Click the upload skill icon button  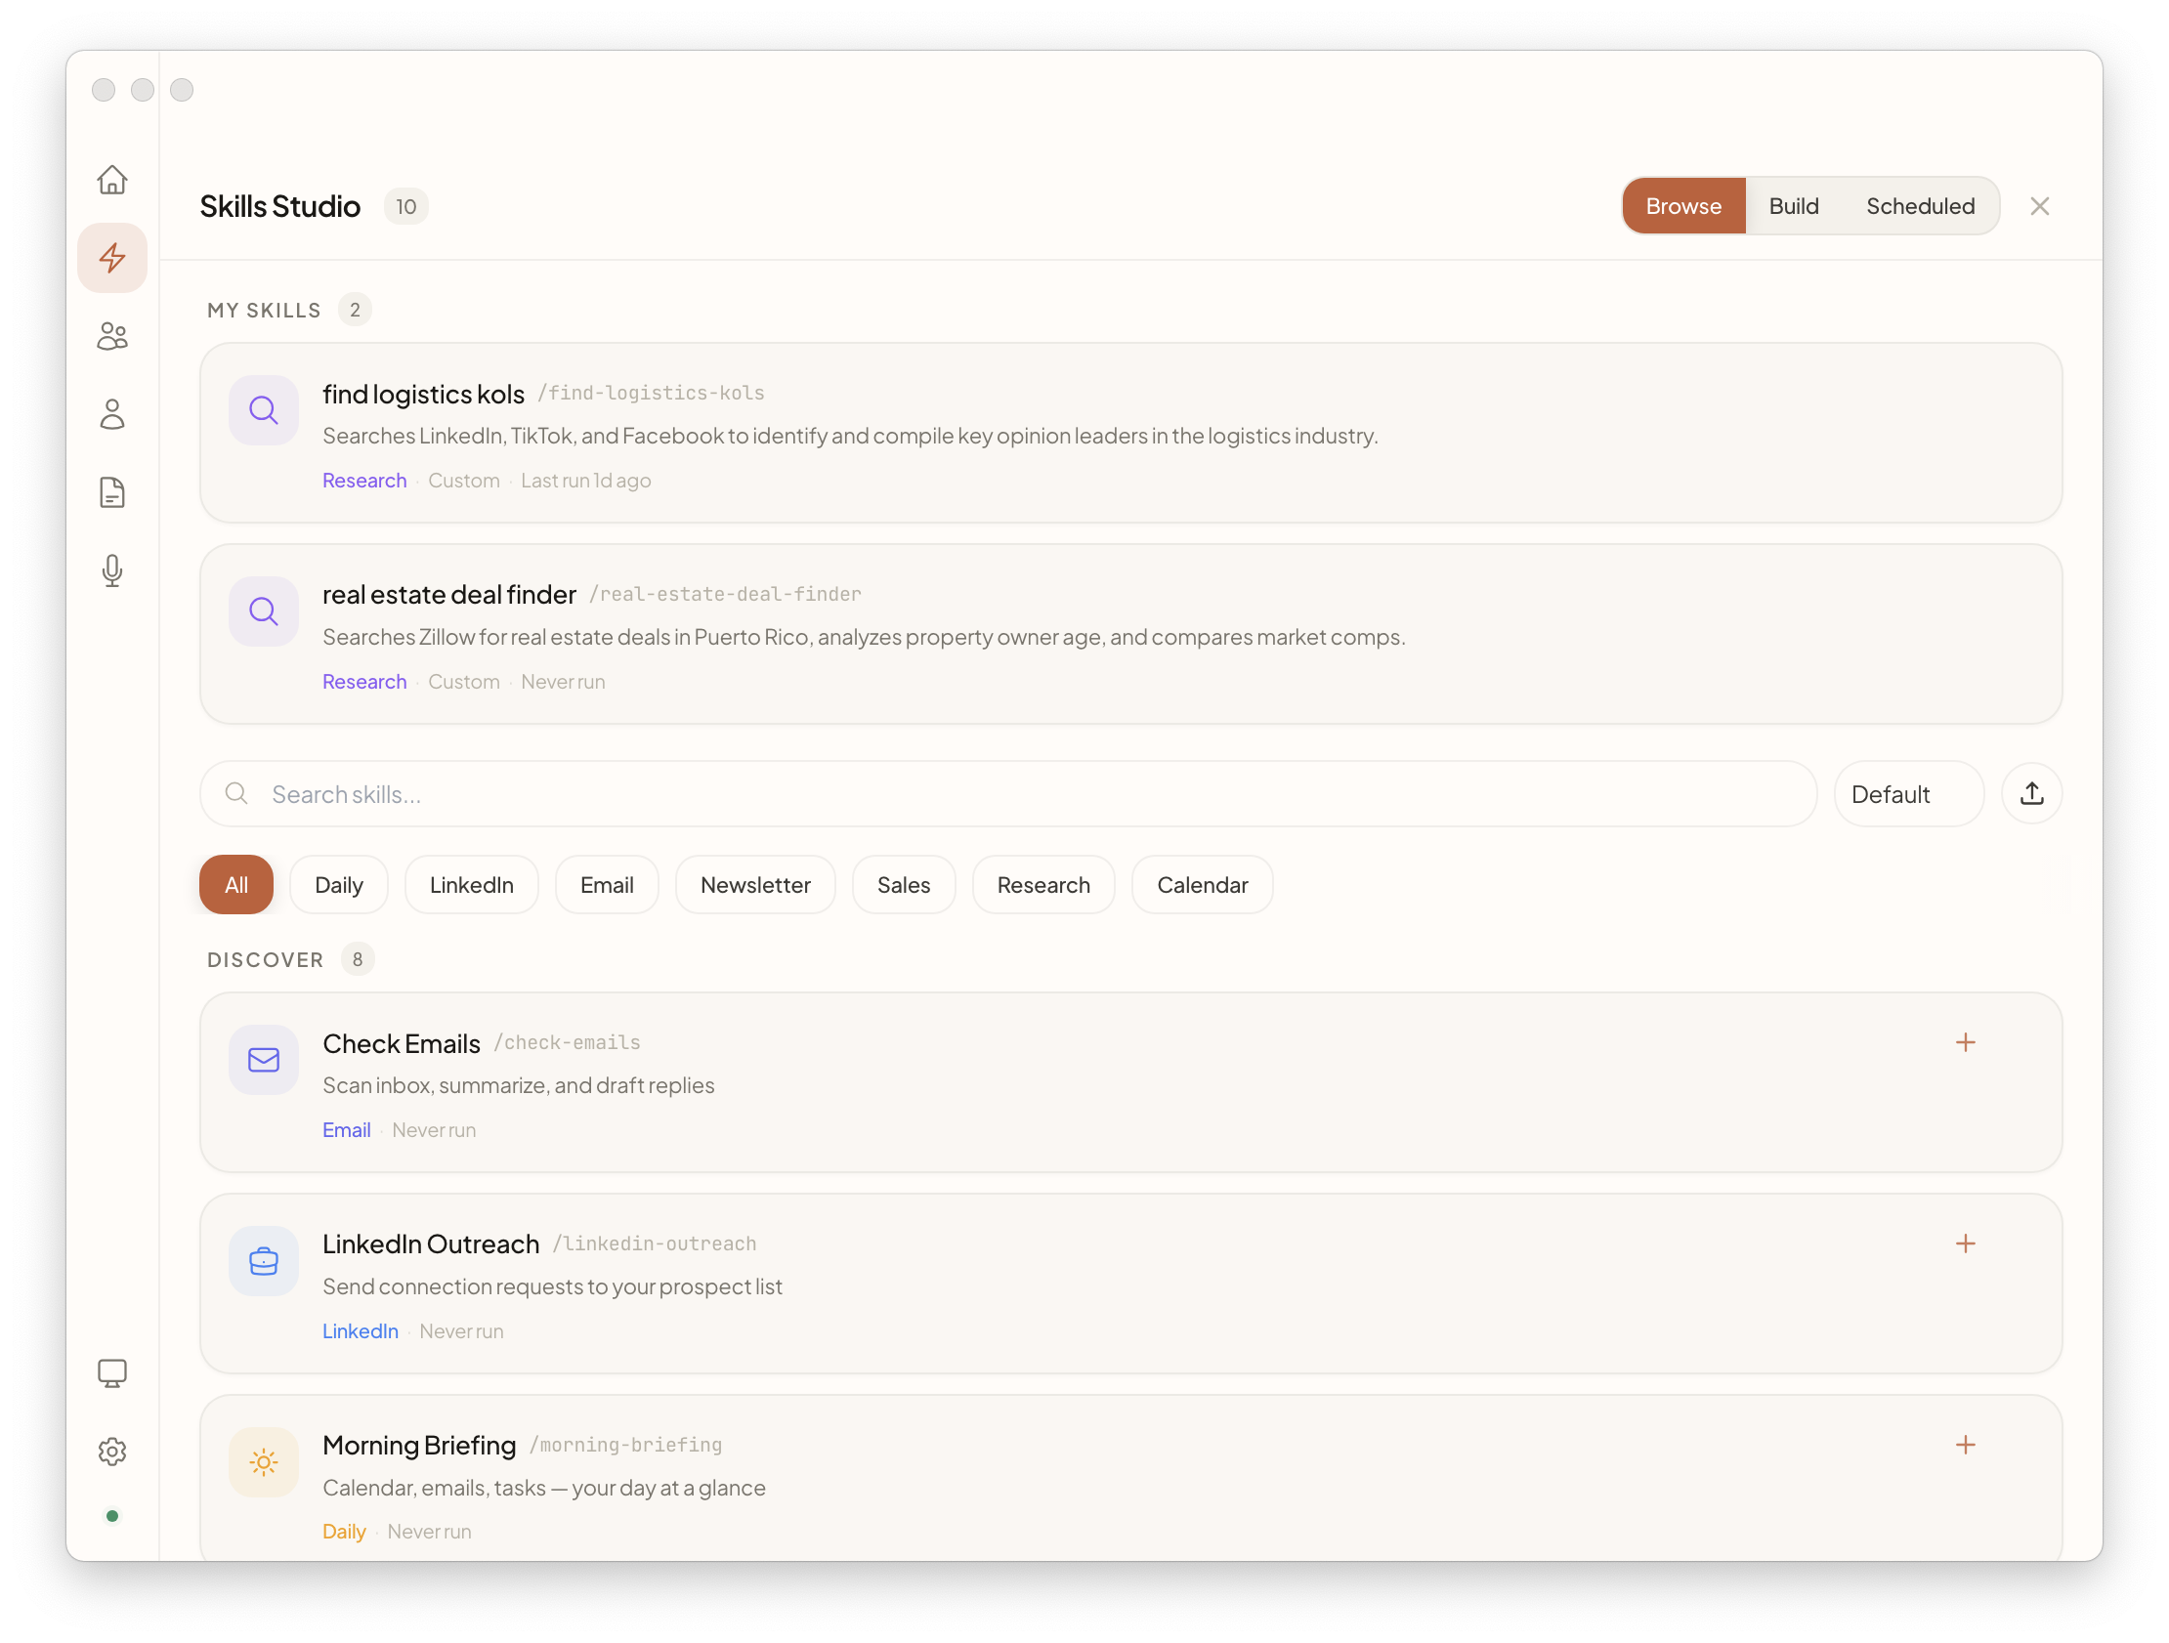pyautogui.click(x=2030, y=793)
